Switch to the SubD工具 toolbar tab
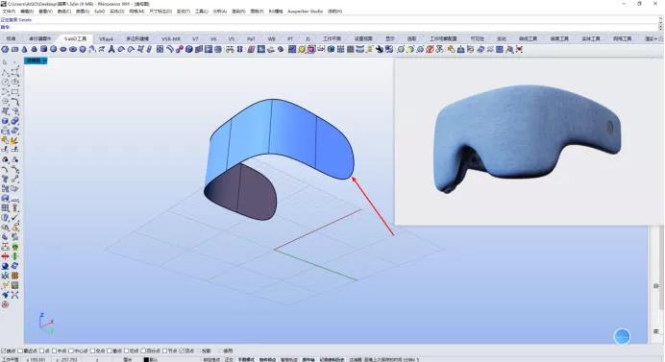Viewport: 665px width, 362px height. click(x=76, y=38)
